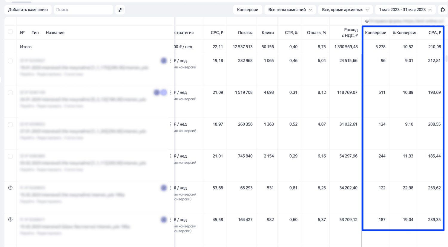
Task: Click the question mark icon in the 45,58 CPC row
Action: (10, 220)
